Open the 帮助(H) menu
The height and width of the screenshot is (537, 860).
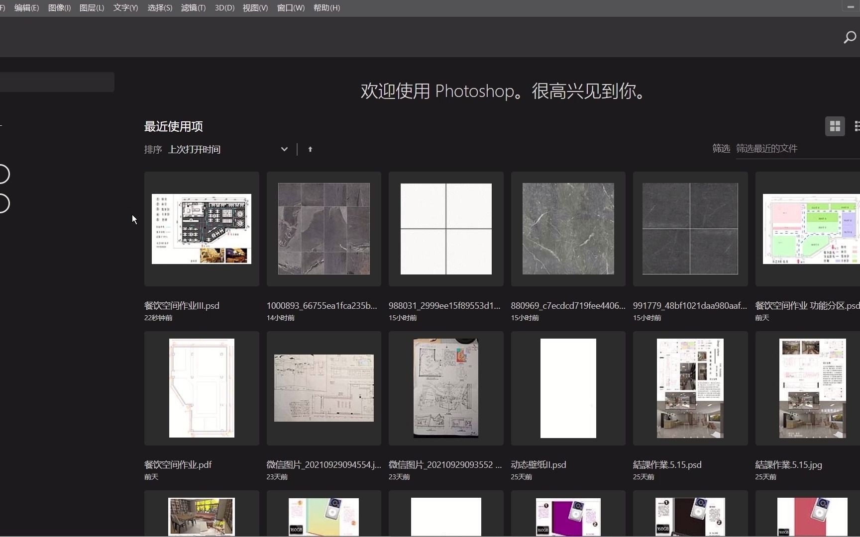pyautogui.click(x=326, y=8)
